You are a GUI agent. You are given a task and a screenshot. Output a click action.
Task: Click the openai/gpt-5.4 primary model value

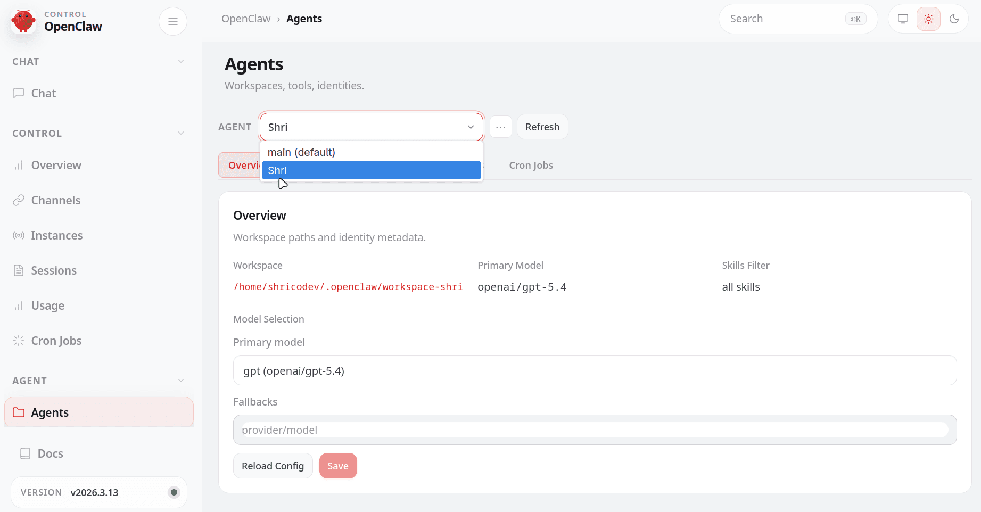click(x=522, y=287)
